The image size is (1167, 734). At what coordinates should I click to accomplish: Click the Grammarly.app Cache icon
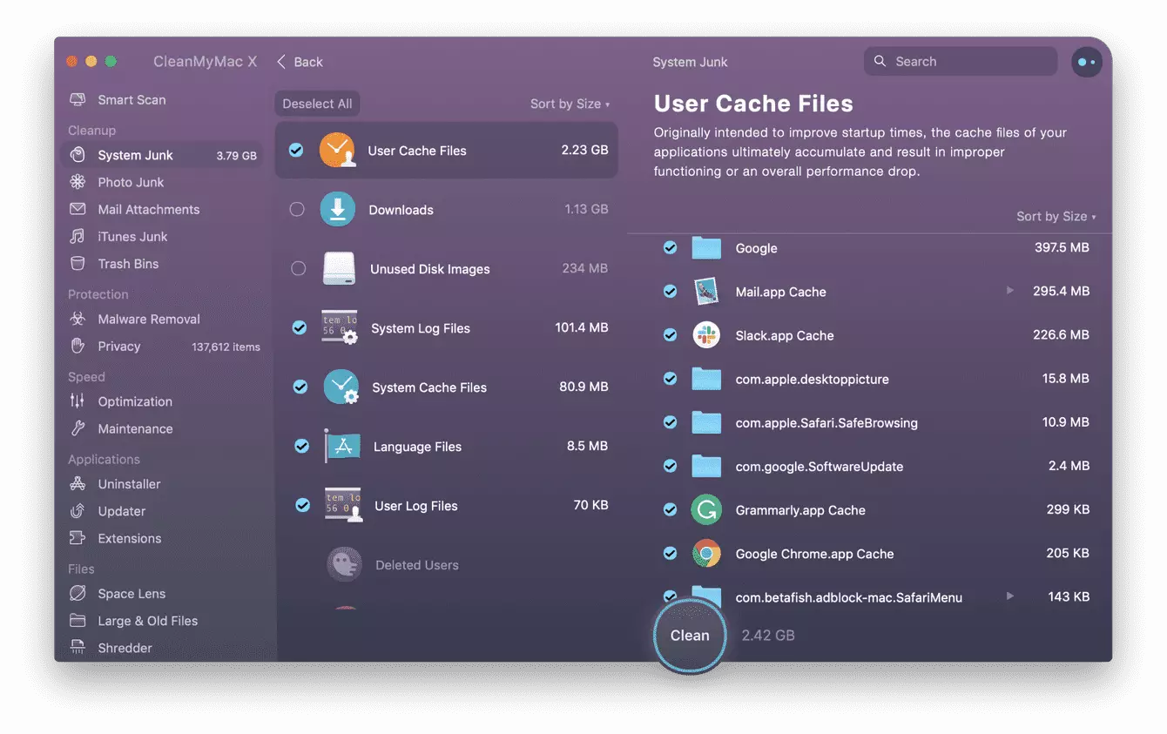tap(706, 509)
